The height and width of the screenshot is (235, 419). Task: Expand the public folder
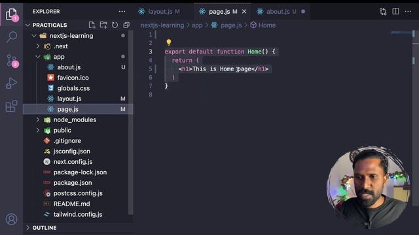(x=38, y=131)
